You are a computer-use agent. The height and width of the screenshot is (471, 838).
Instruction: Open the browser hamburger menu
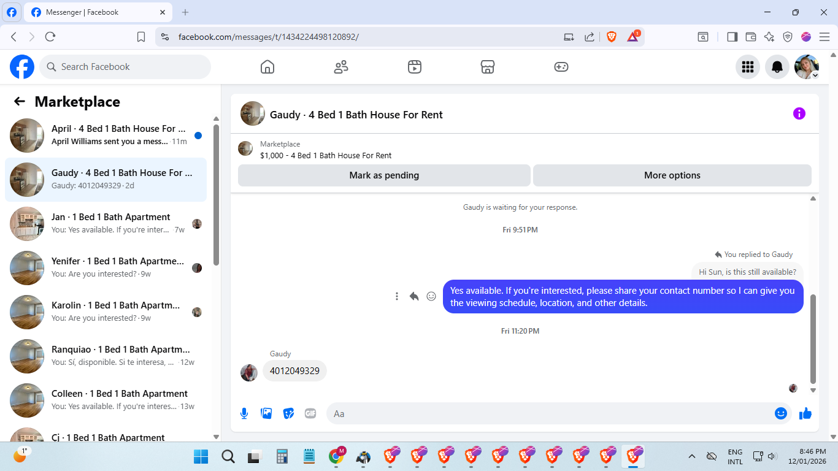[x=825, y=37]
